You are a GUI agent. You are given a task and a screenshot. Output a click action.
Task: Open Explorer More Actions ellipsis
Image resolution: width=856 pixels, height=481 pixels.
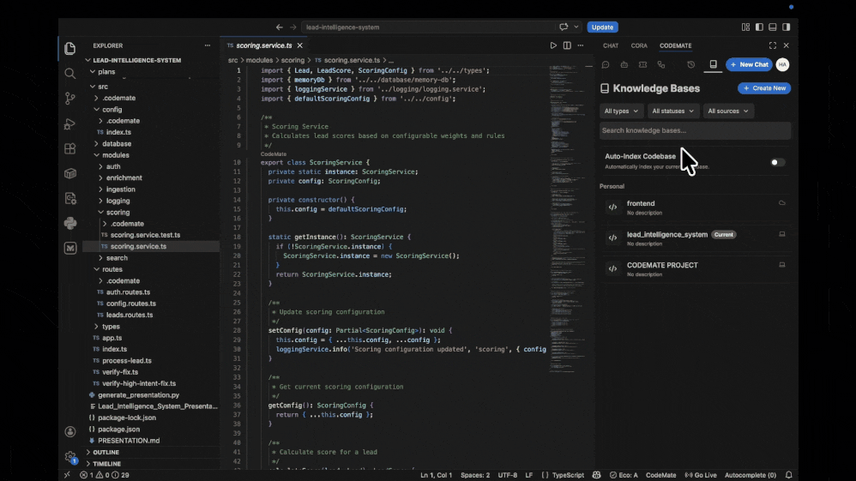(x=208, y=45)
